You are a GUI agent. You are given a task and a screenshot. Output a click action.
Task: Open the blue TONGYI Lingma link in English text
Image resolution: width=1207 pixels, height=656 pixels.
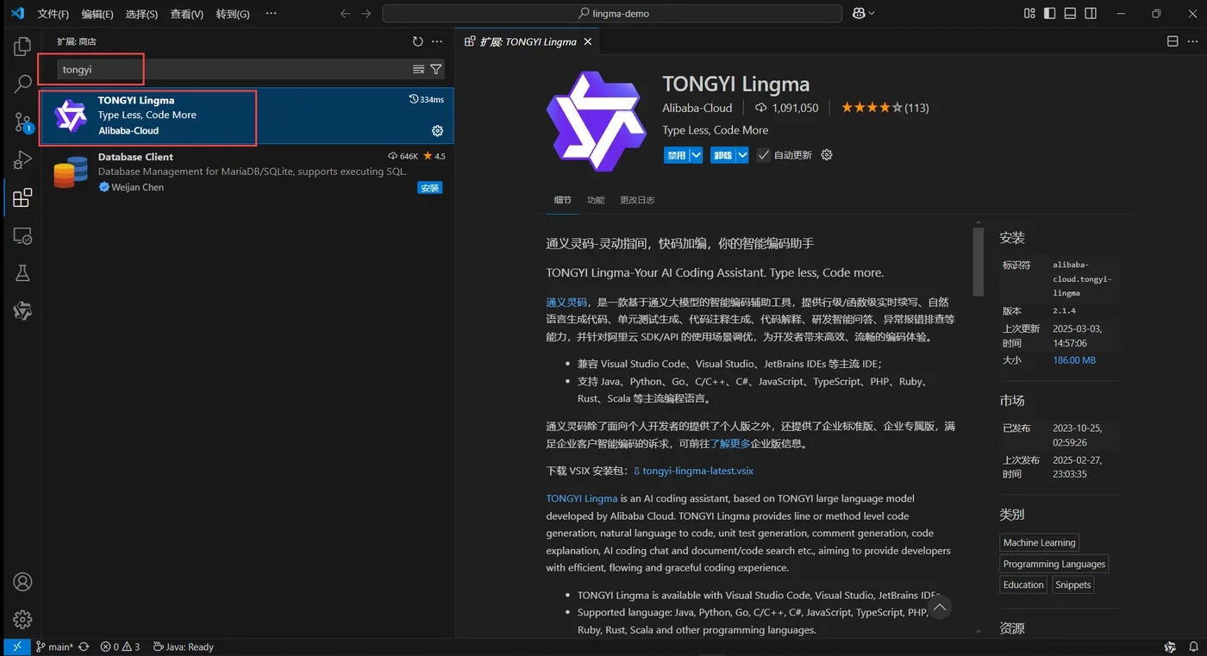pos(582,498)
